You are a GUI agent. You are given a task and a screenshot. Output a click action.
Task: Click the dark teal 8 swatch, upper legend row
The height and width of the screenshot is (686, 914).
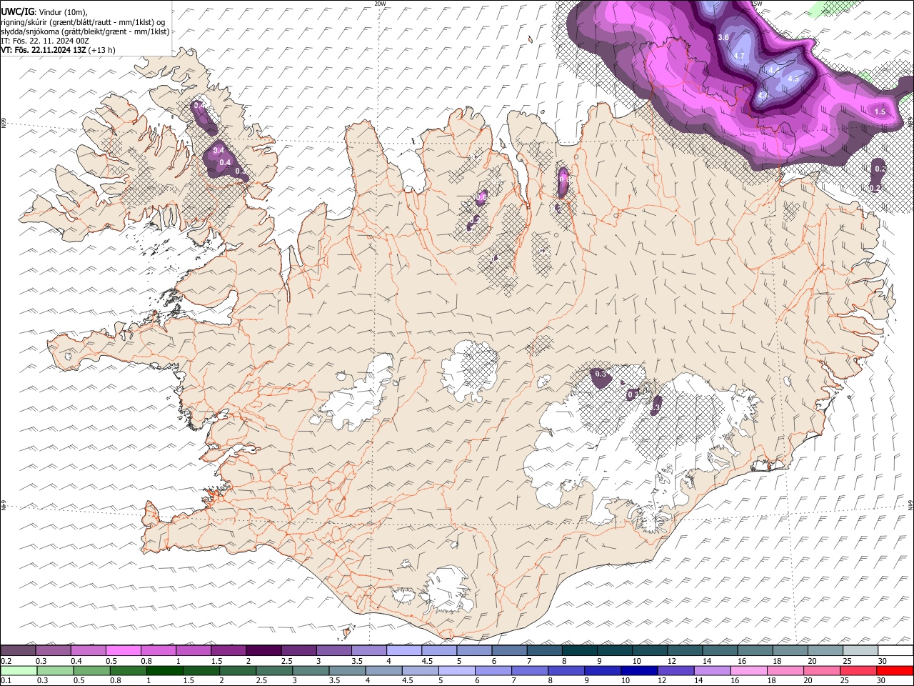[579, 650]
